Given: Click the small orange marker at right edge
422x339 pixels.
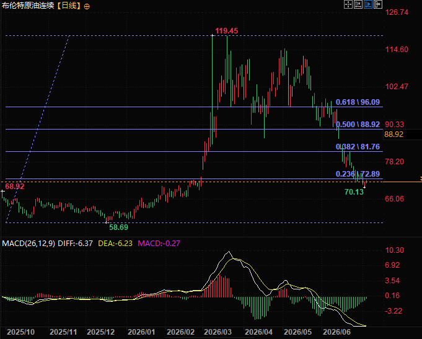Looking at the screenshot, I should pyautogui.click(x=421, y=178).
